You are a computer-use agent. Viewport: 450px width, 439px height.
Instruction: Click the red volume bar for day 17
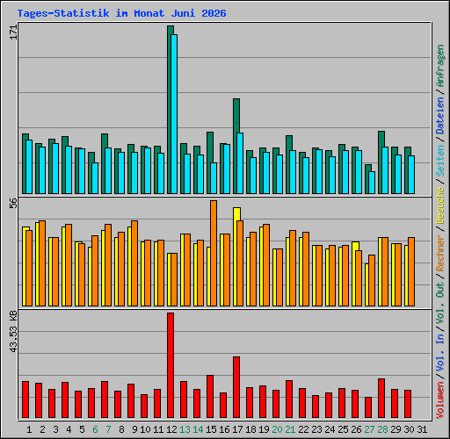click(x=236, y=387)
